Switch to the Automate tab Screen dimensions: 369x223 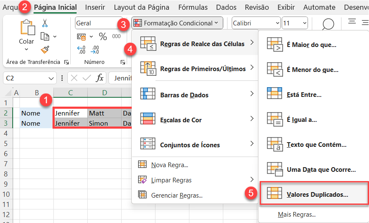point(319,7)
